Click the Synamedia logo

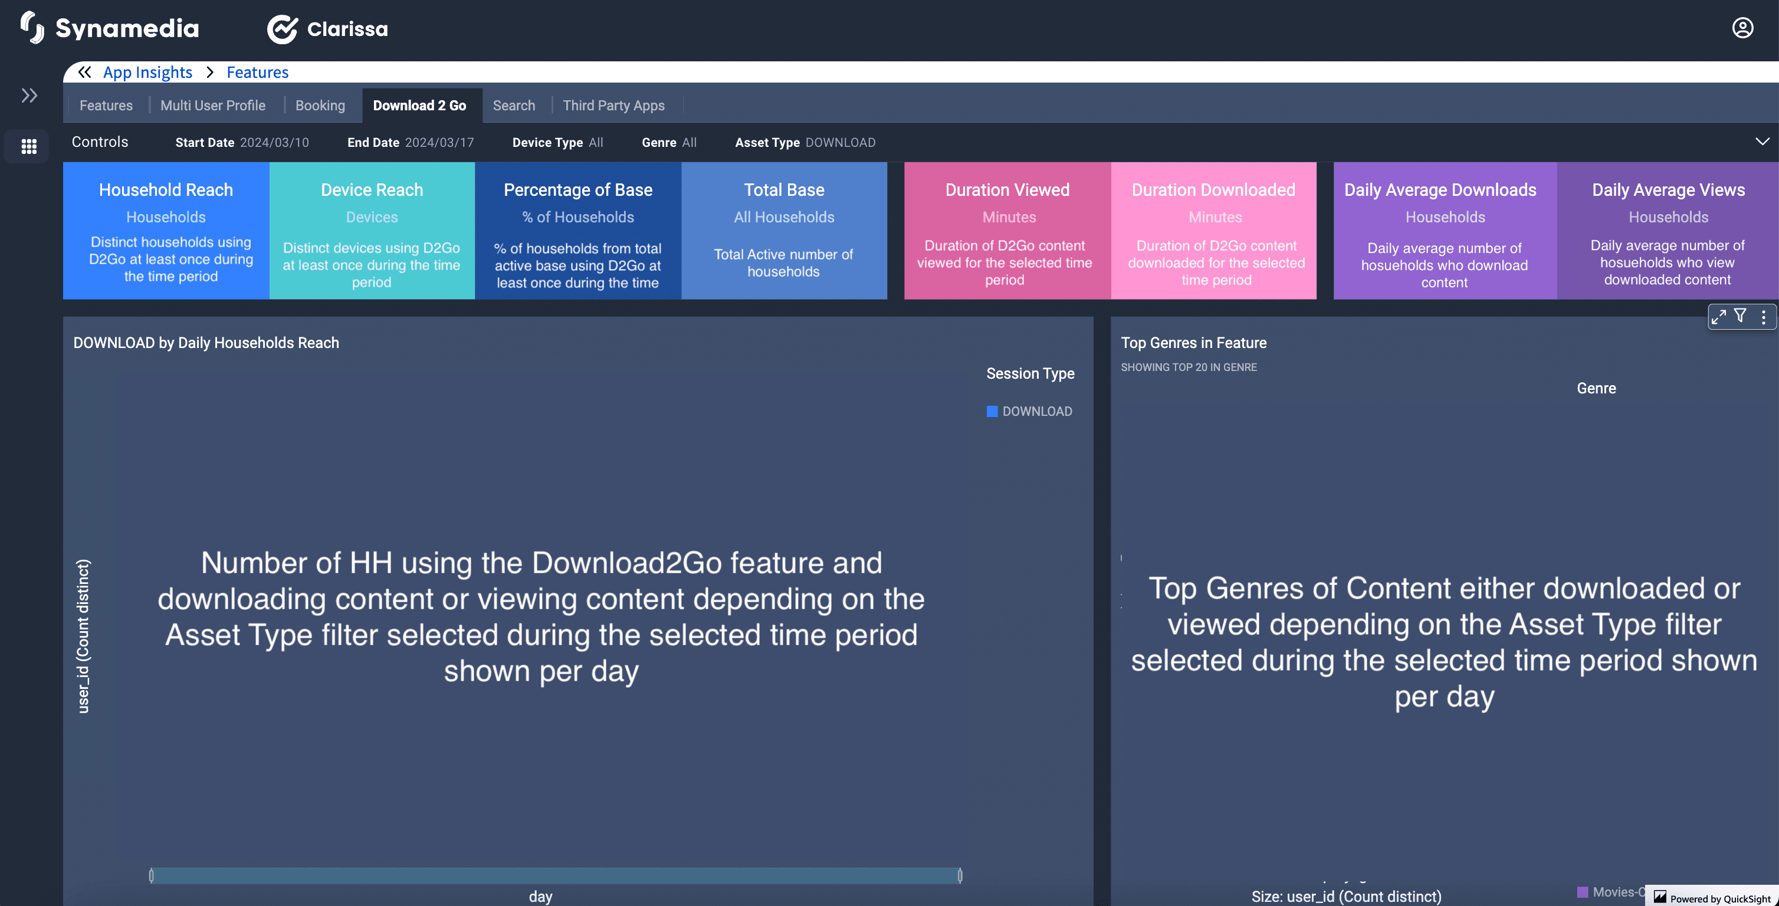110,28
